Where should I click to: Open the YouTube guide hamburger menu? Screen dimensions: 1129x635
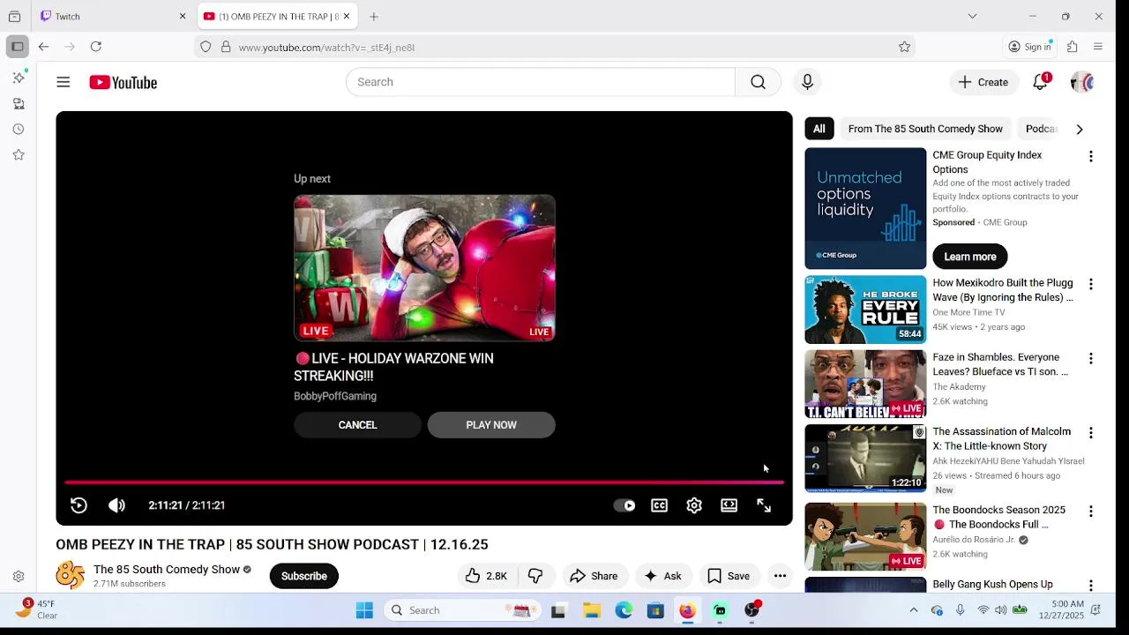[64, 82]
